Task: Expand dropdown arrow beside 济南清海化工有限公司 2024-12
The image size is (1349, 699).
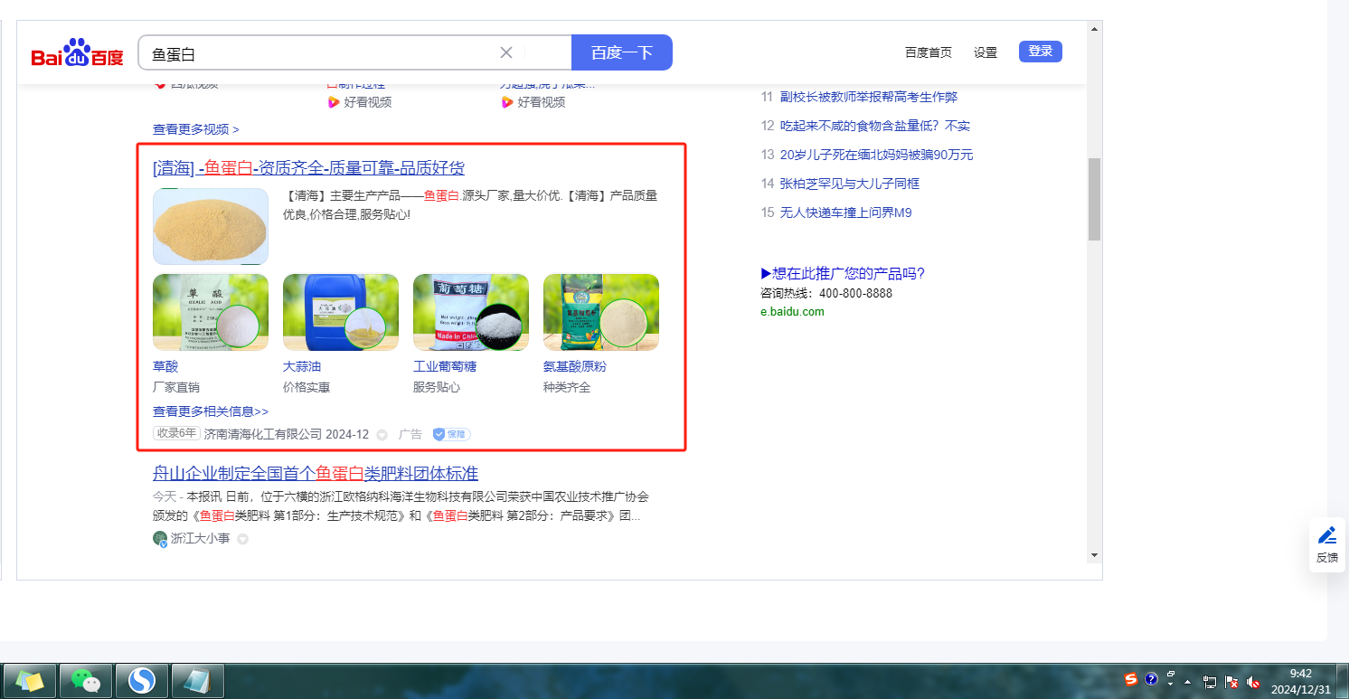Action: (x=382, y=435)
